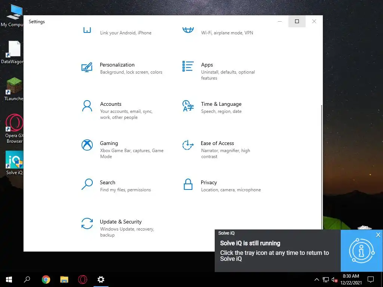This screenshot has width=383, height=287.
Task: Click 'Uninstall, defaults, optional features' description
Action: click(x=228, y=75)
